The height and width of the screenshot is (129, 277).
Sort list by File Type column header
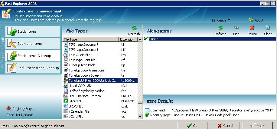[x=90, y=39]
